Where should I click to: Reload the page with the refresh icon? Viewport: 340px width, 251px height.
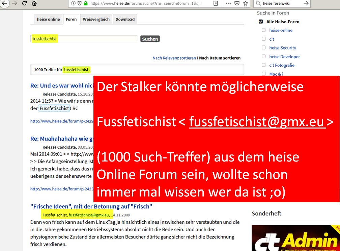[x=25, y=3]
